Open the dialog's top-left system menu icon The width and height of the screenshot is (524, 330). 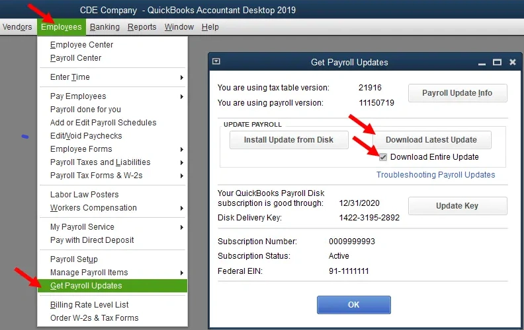(216, 62)
